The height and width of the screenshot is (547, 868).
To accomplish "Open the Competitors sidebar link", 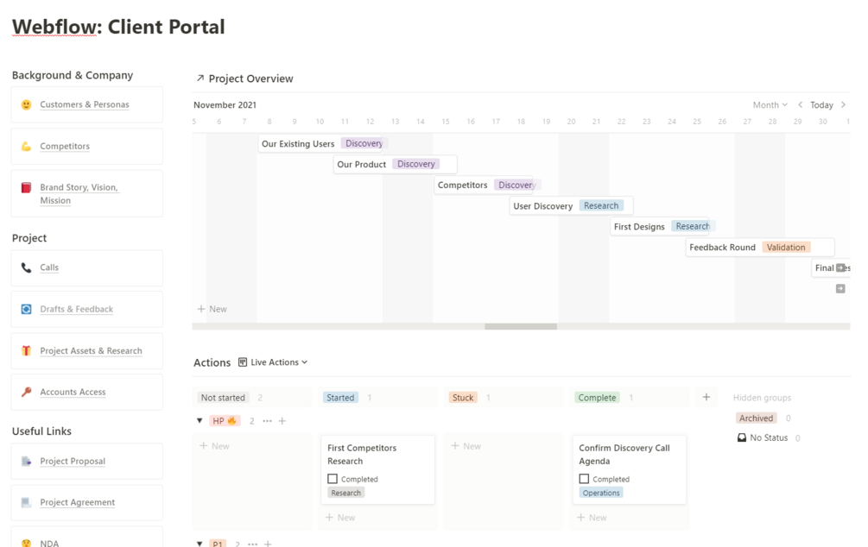I will coord(65,146).
